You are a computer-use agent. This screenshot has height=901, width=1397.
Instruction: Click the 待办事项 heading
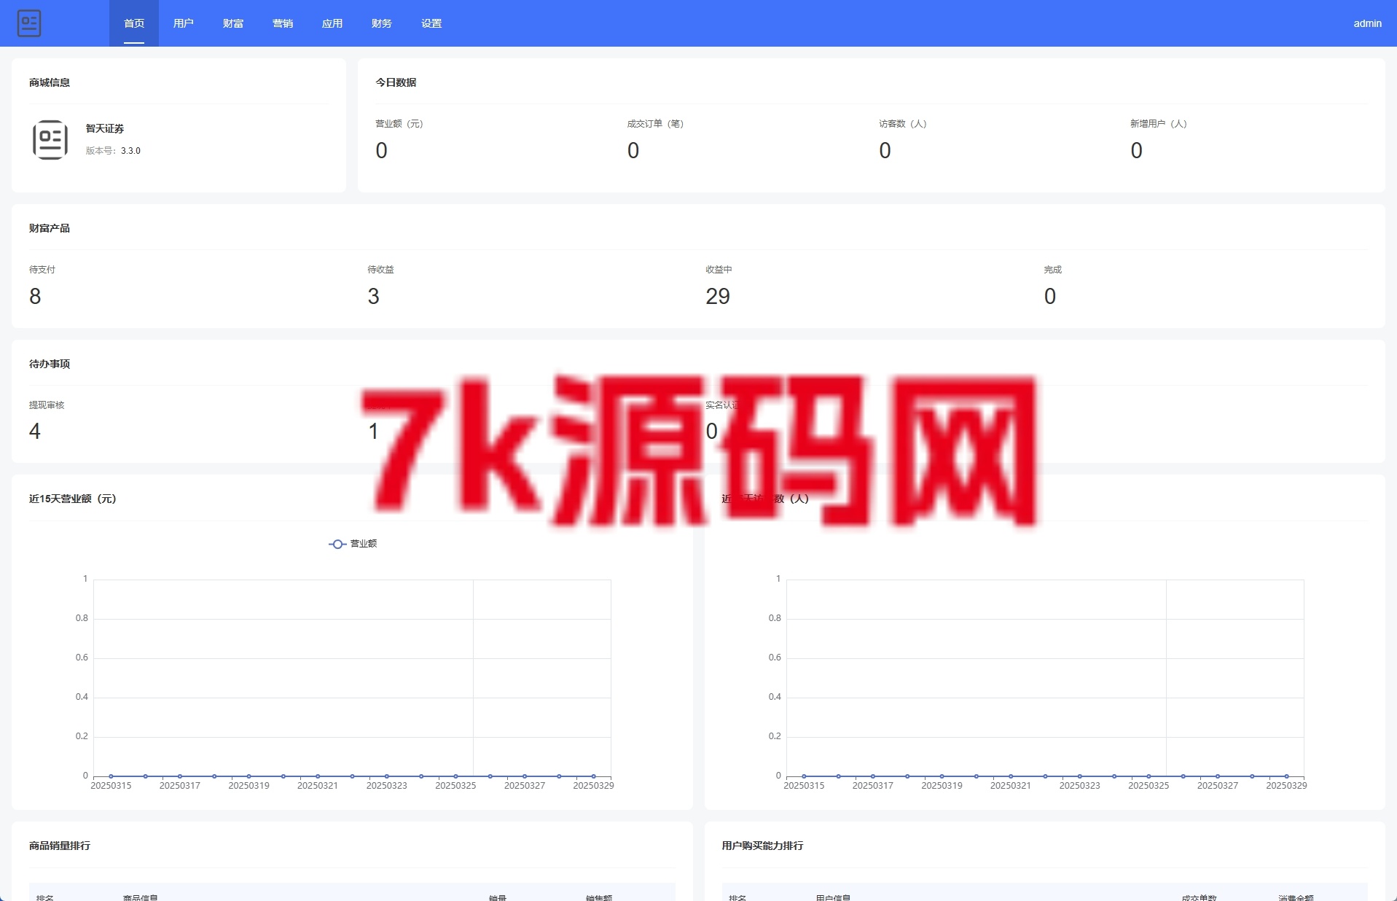(50, 364)
